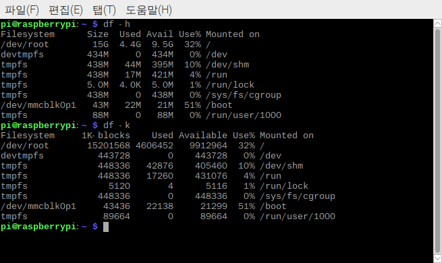Click the '17M' used value
The height and width of the screenshot is (263, 442).
click(133, 75)
